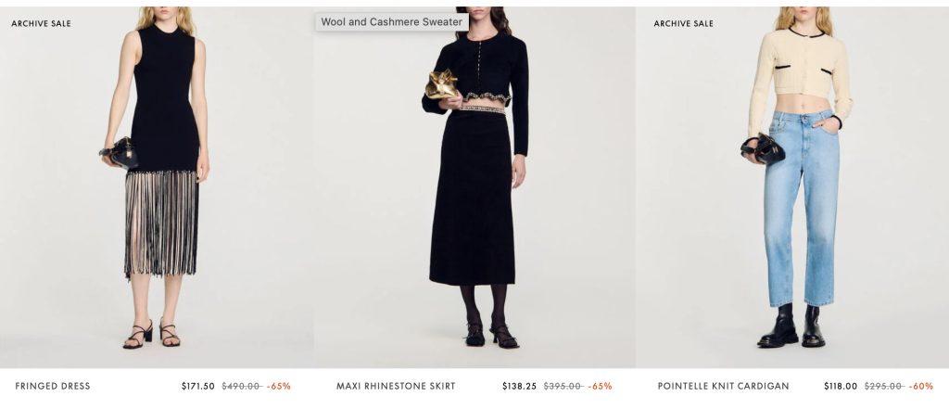
Task: Click the crossed-out $490.00 original price
Action: pos(241,386)
